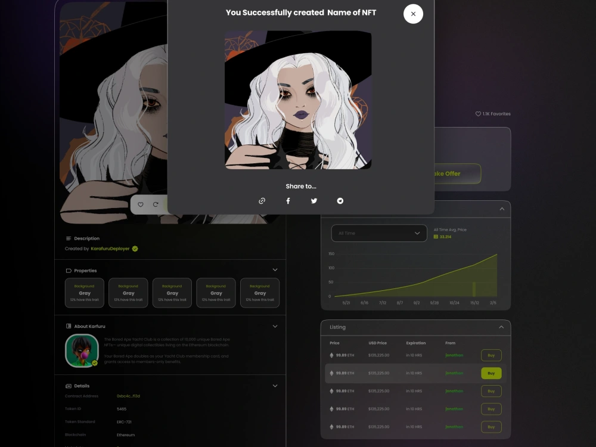Collapse the Details section
The image size is (596, 447).
275,386
